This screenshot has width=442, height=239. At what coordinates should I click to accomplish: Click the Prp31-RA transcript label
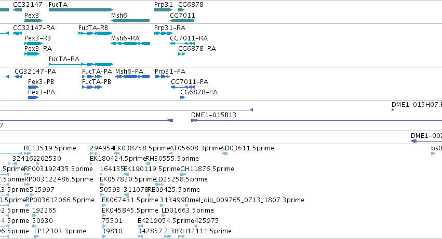click(x=170, y=28)
